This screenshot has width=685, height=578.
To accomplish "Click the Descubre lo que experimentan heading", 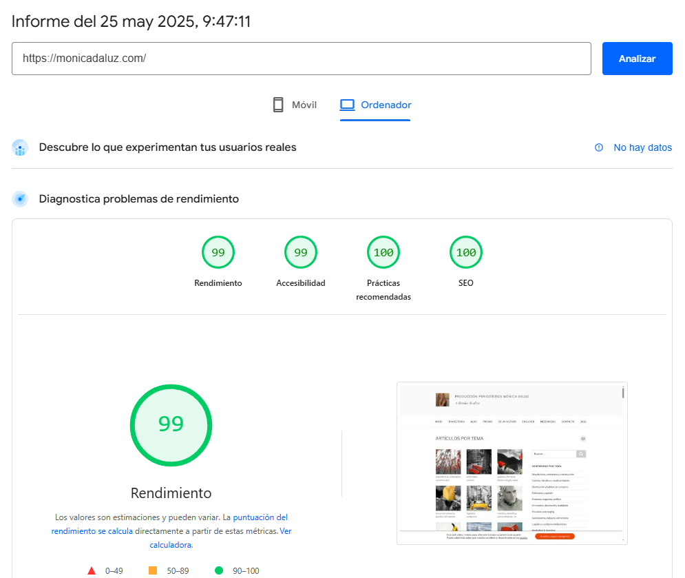I will click(x=168, y=147).
